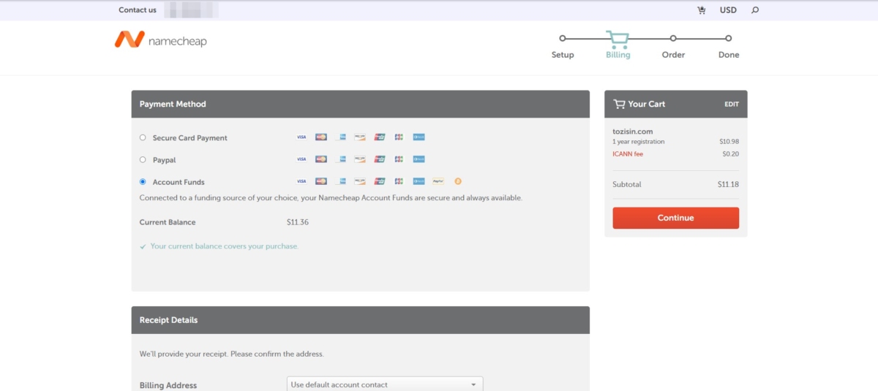Click Visa icon in Secure Card Payment row
This screenshot has height=391, width=878.
click(x=301, y=137)
